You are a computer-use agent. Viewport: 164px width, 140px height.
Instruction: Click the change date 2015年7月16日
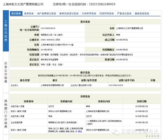141,116
